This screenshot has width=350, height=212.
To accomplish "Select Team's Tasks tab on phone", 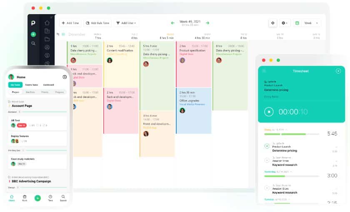I will click(x=32, y=85).
